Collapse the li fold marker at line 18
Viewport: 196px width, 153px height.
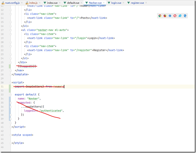[x=11, y=34]
